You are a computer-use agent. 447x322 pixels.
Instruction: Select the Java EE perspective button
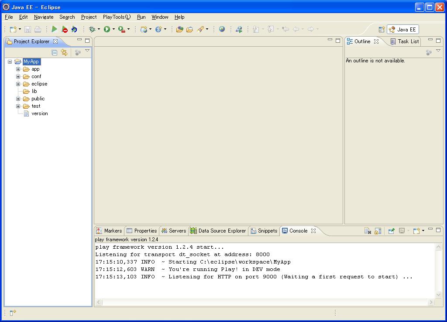[x=403, y=29]
